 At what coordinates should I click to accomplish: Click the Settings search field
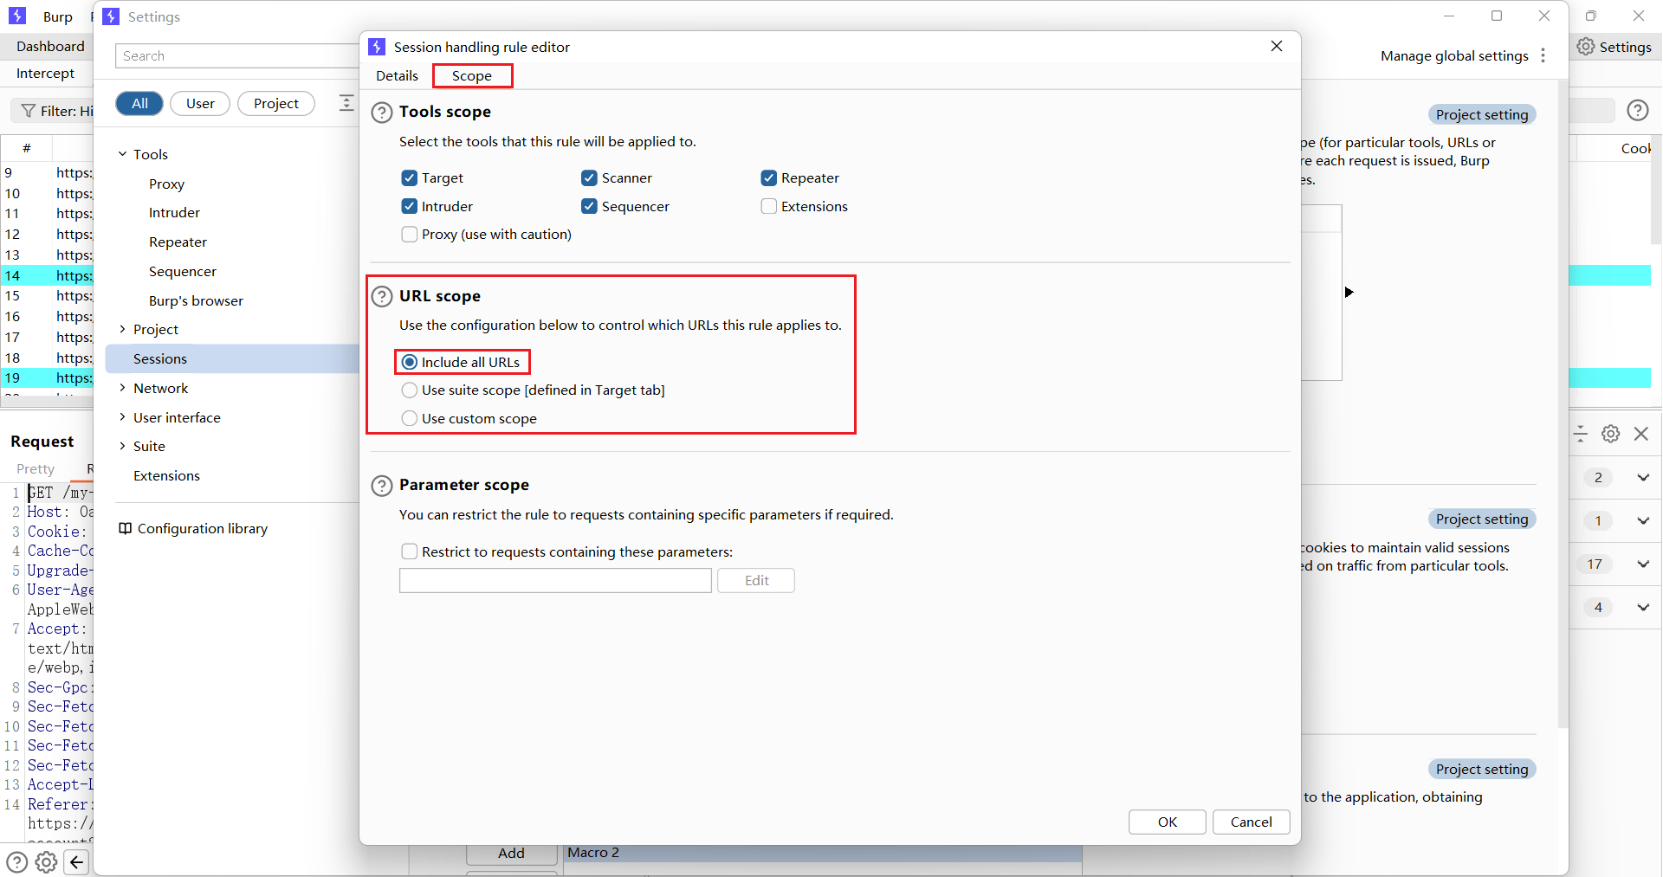point(238,55)
